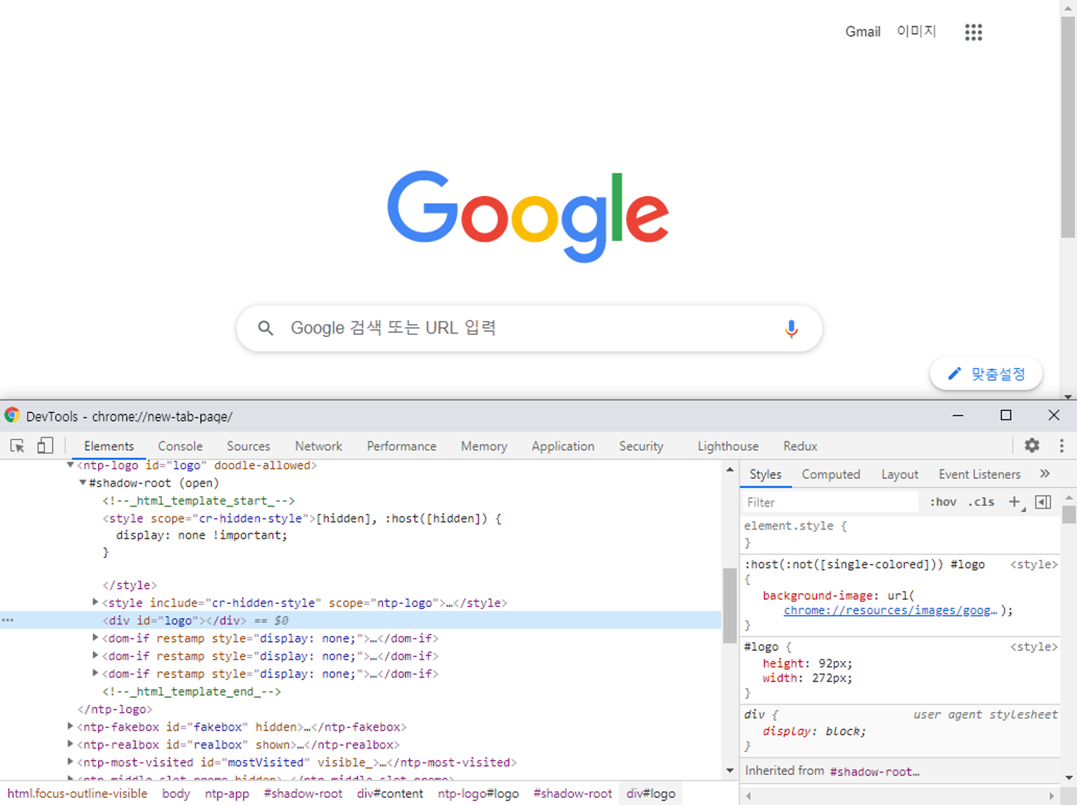The width and height of the screenshot is (1077, 805).
Task: Open the Lighthouse tab
Action: [x=728, y=446]
